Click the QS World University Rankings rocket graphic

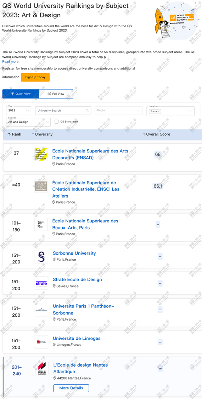(x=175, y=20)
